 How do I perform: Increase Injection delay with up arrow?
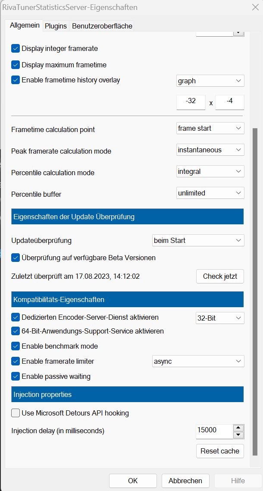[x=239, y=428]
